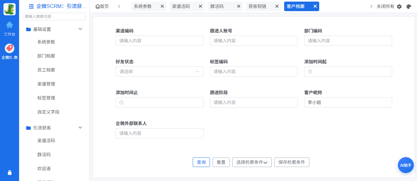The height and width of the screenshot is (181, 417).
Task: Switch to the 系统参数 tab
Action: [x=143, y=6]
